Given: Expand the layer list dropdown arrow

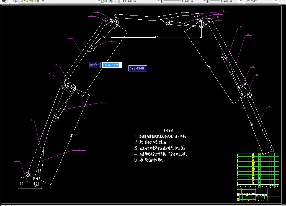Looking at the screenshot, I should (x=99, y=1).
